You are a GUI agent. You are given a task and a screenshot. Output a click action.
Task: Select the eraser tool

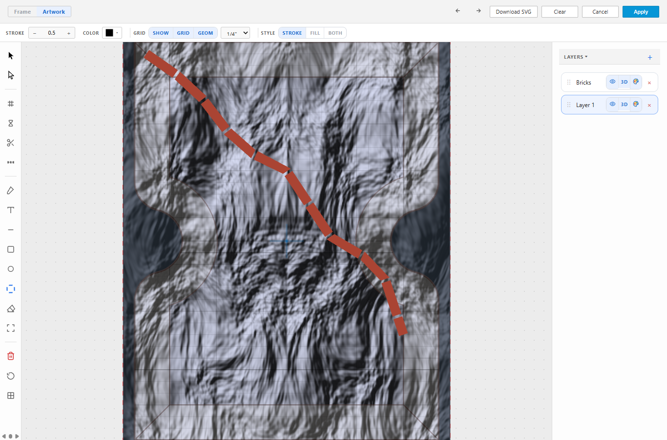tap(11, 308)
